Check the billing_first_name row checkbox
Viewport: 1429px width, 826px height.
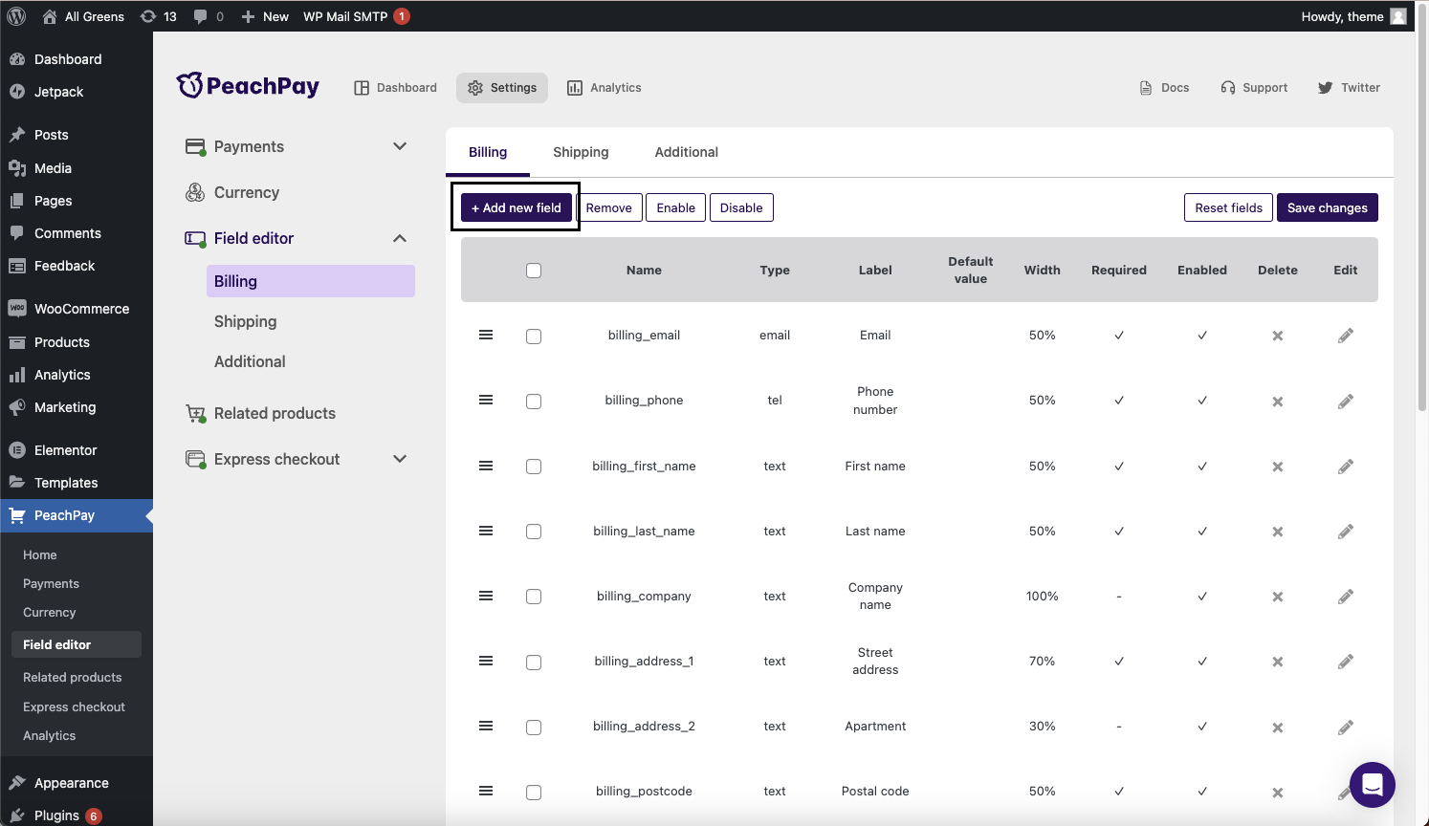click(534, 467)
